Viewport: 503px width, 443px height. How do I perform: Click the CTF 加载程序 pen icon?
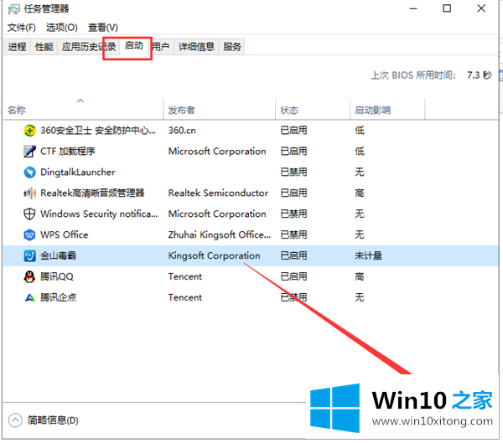click(x=29, y=152)
